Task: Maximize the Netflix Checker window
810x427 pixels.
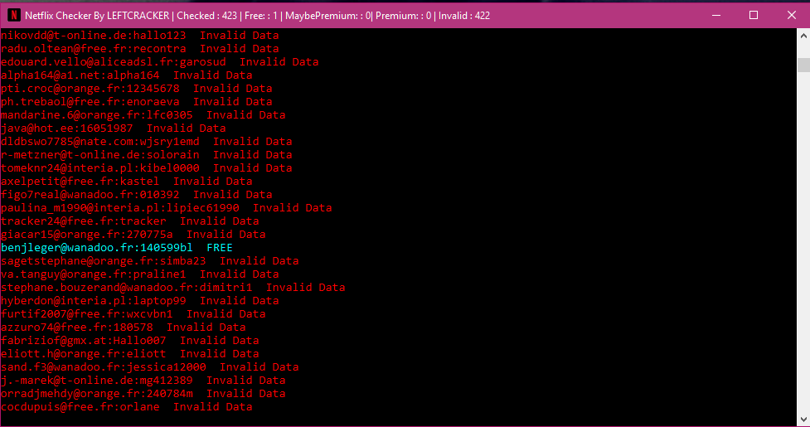Action: click(754, 15)
